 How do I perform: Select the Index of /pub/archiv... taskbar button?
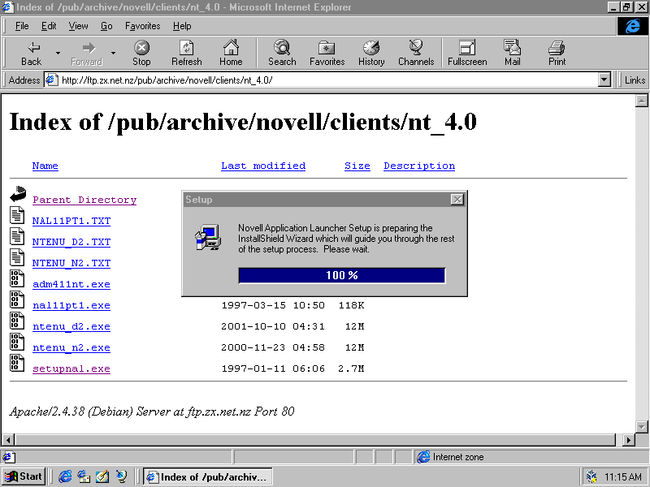pos(208,476)
